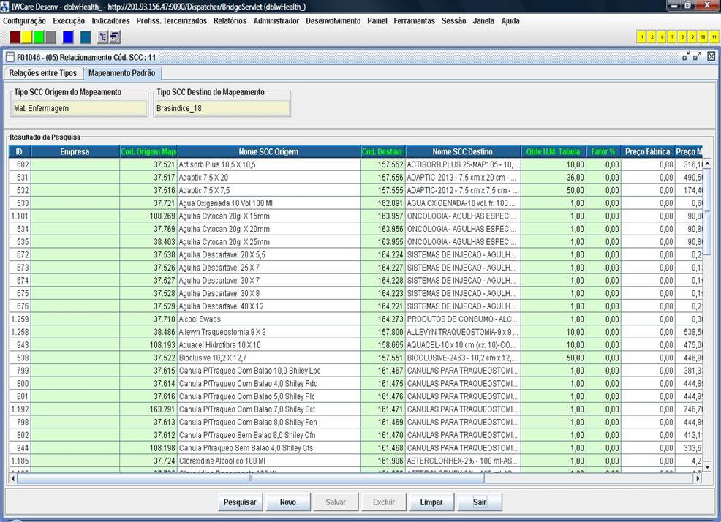Select yellow window shortcut 6
The width and height of the screenshot is (721, 522).
pos(662,37)
